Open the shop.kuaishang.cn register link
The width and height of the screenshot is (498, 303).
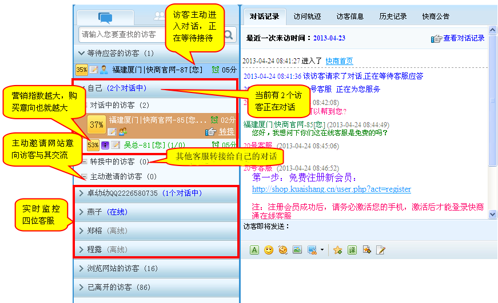coord(331,189)
